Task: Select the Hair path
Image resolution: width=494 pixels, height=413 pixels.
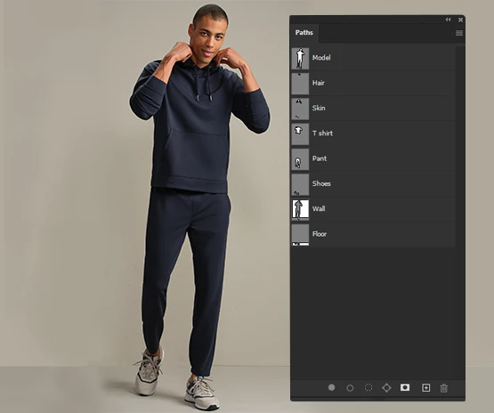Action: [x=373, y=83]
